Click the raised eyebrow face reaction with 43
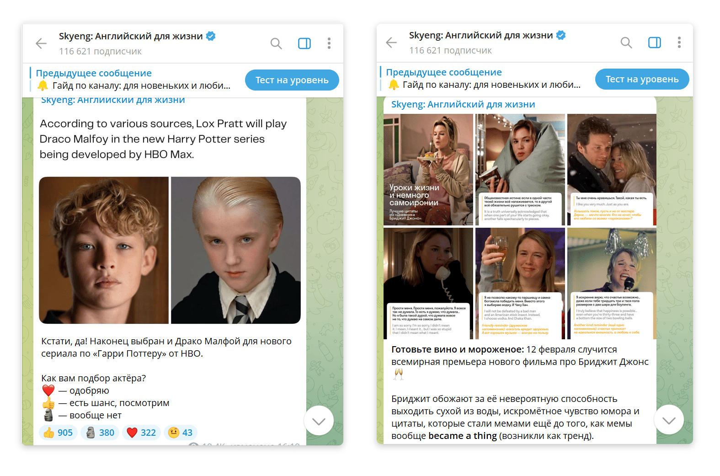Viewport: 720px width, 476px height. point(181,433)
